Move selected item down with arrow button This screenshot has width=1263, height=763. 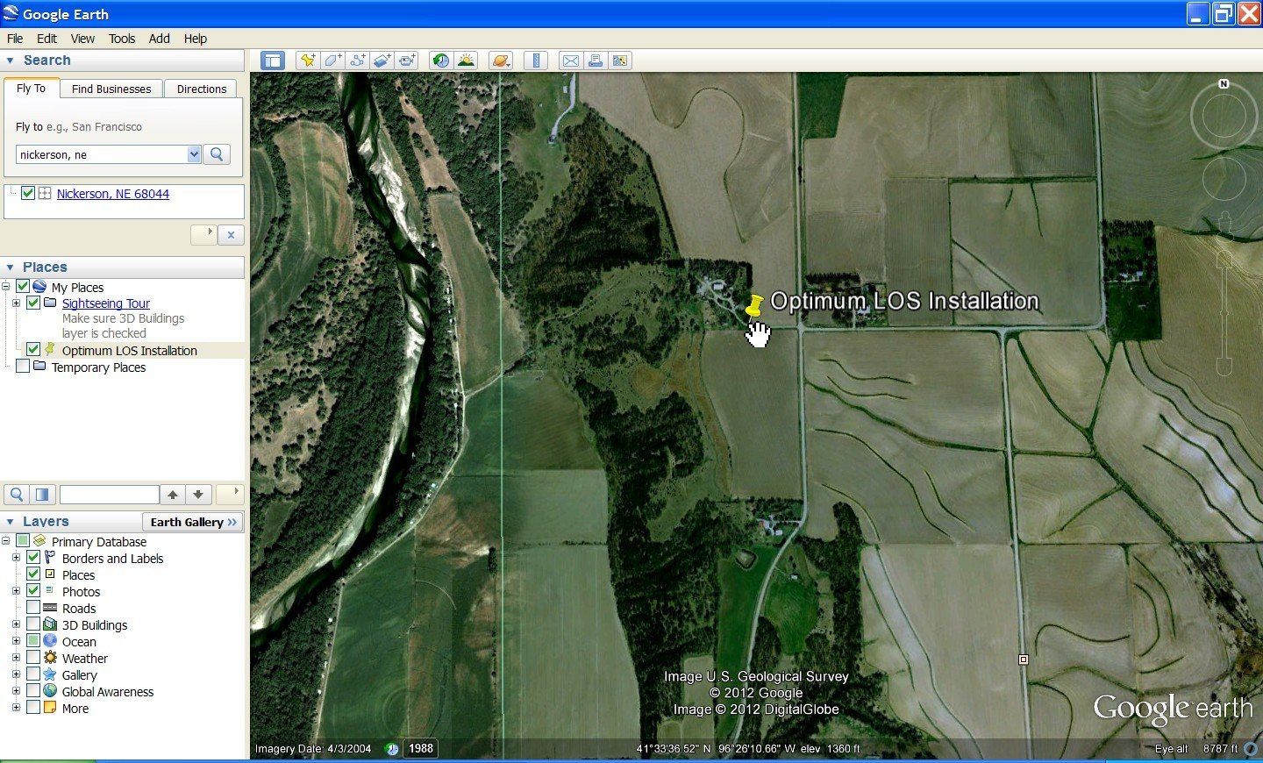click(198, 495)
